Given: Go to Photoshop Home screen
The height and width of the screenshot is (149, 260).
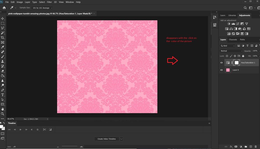Looking at the screenshot, I should click(x=4, y=8).
